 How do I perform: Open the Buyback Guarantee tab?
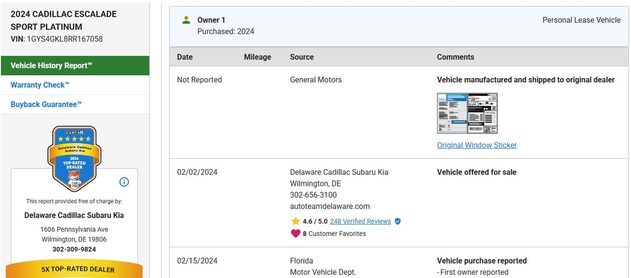coord(46,105)
